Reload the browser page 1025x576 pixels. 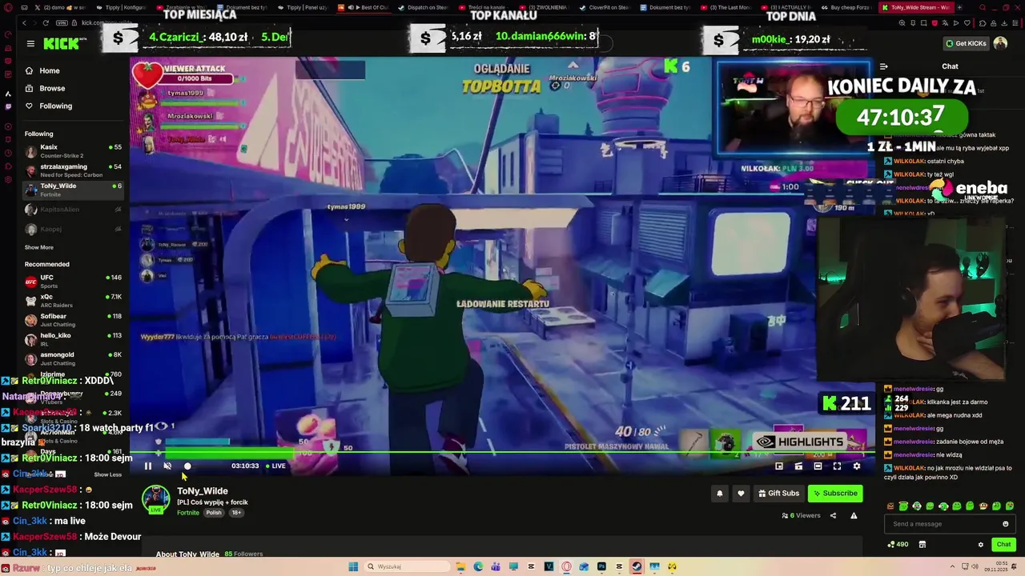point(46,22)
